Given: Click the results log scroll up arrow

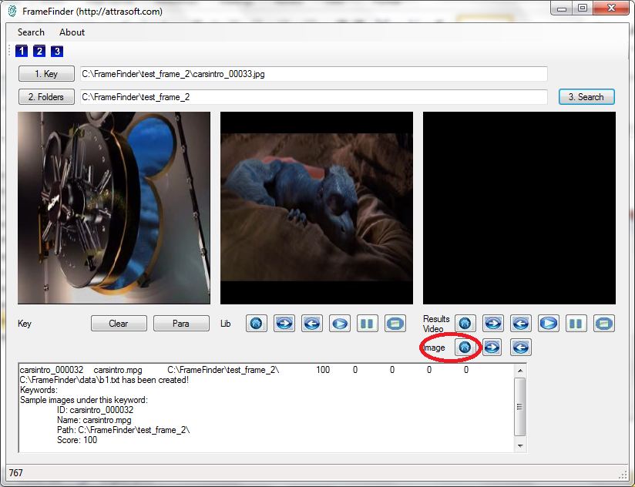Looking at the screenshot, I should pos(520,371).
